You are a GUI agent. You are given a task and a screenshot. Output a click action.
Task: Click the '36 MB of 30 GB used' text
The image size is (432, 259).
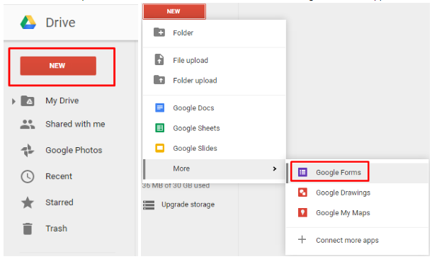click(176, 185)
